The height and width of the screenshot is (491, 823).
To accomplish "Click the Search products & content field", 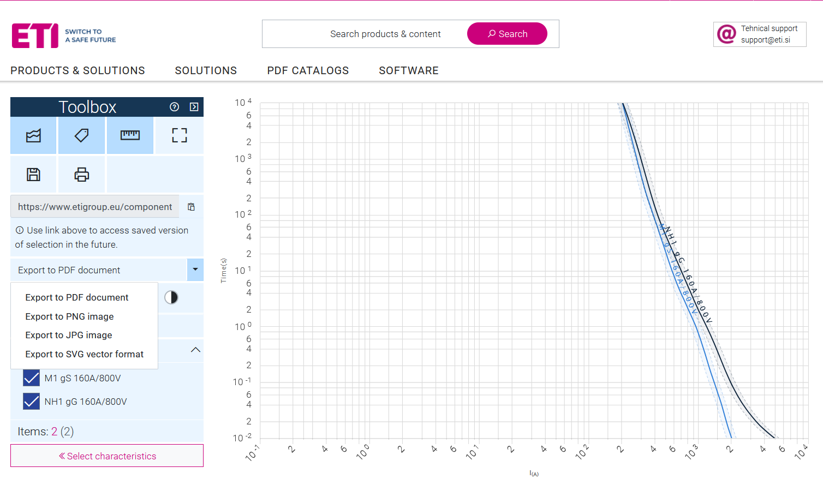I will click(x=385, y=34).
